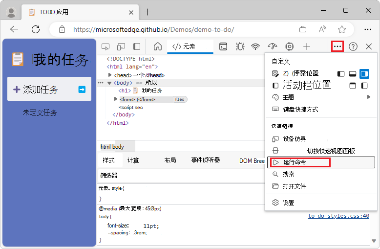The height and width of the screenshot is (249, 380).
Task: Collapse the body element node
Action: click(109, 83)
